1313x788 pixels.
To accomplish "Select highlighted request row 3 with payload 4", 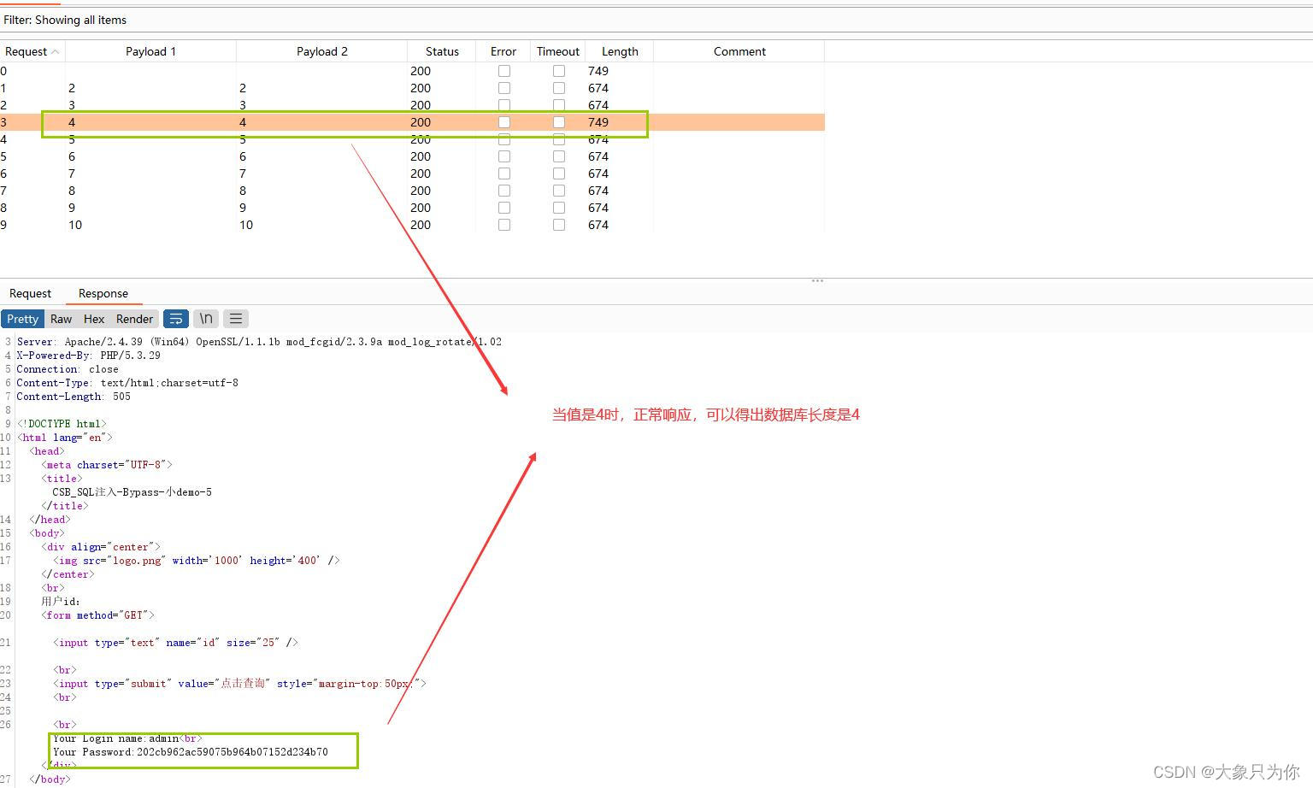I will (x=412, y=122).
